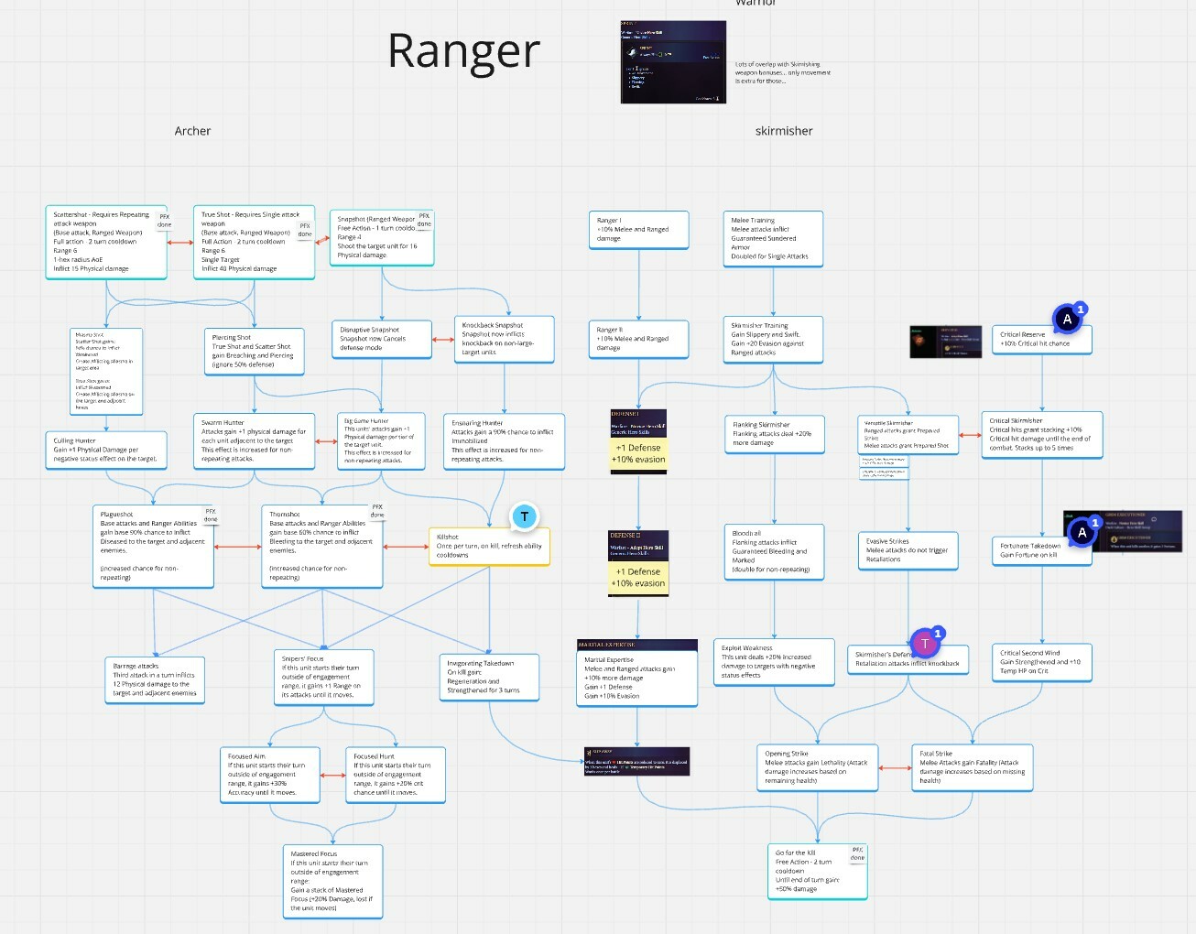
Task: Click the Warrior skill screenshot at top
Action: tap(673, 62)
